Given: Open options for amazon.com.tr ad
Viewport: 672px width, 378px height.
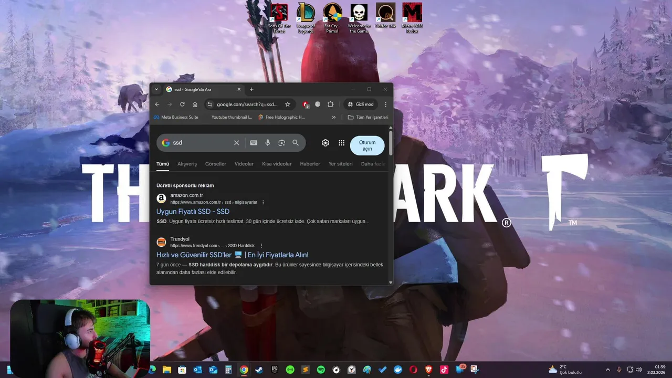Looking at the screenshot, I should [x=263, y=202].
